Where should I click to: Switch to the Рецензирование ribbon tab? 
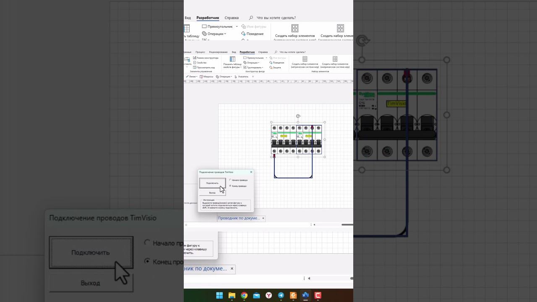[218, 52]
